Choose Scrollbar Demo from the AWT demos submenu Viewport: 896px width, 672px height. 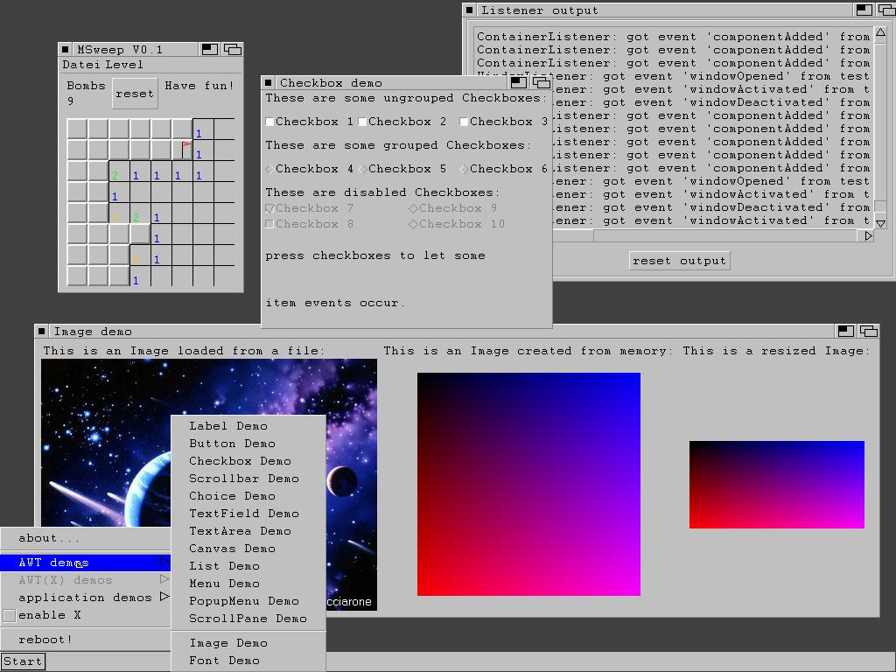[244, 479]
